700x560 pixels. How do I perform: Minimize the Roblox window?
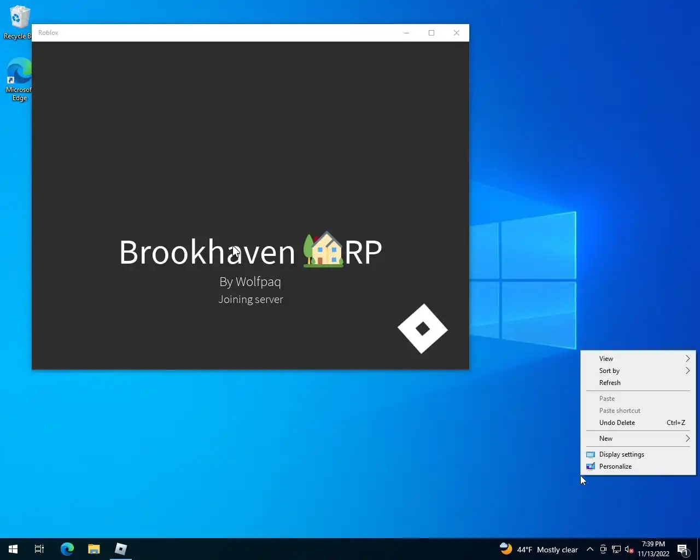pyautogui.click(x=406, y=33)
